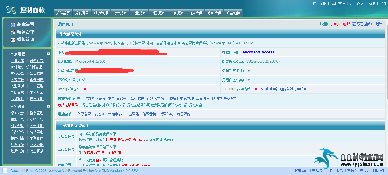Click the control panel logo icon
Image resolution: width=388 pixels, height=175 pixels.
click(11, 10)
